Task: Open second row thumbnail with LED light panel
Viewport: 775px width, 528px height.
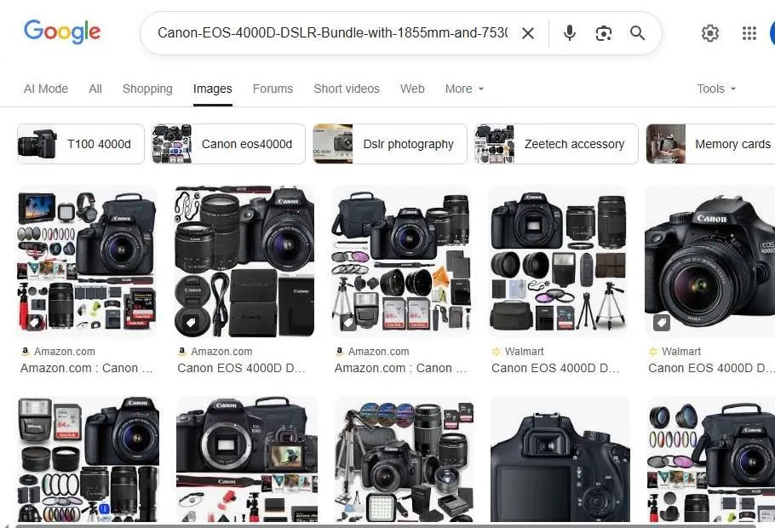Action: click(x=405, y=459)
